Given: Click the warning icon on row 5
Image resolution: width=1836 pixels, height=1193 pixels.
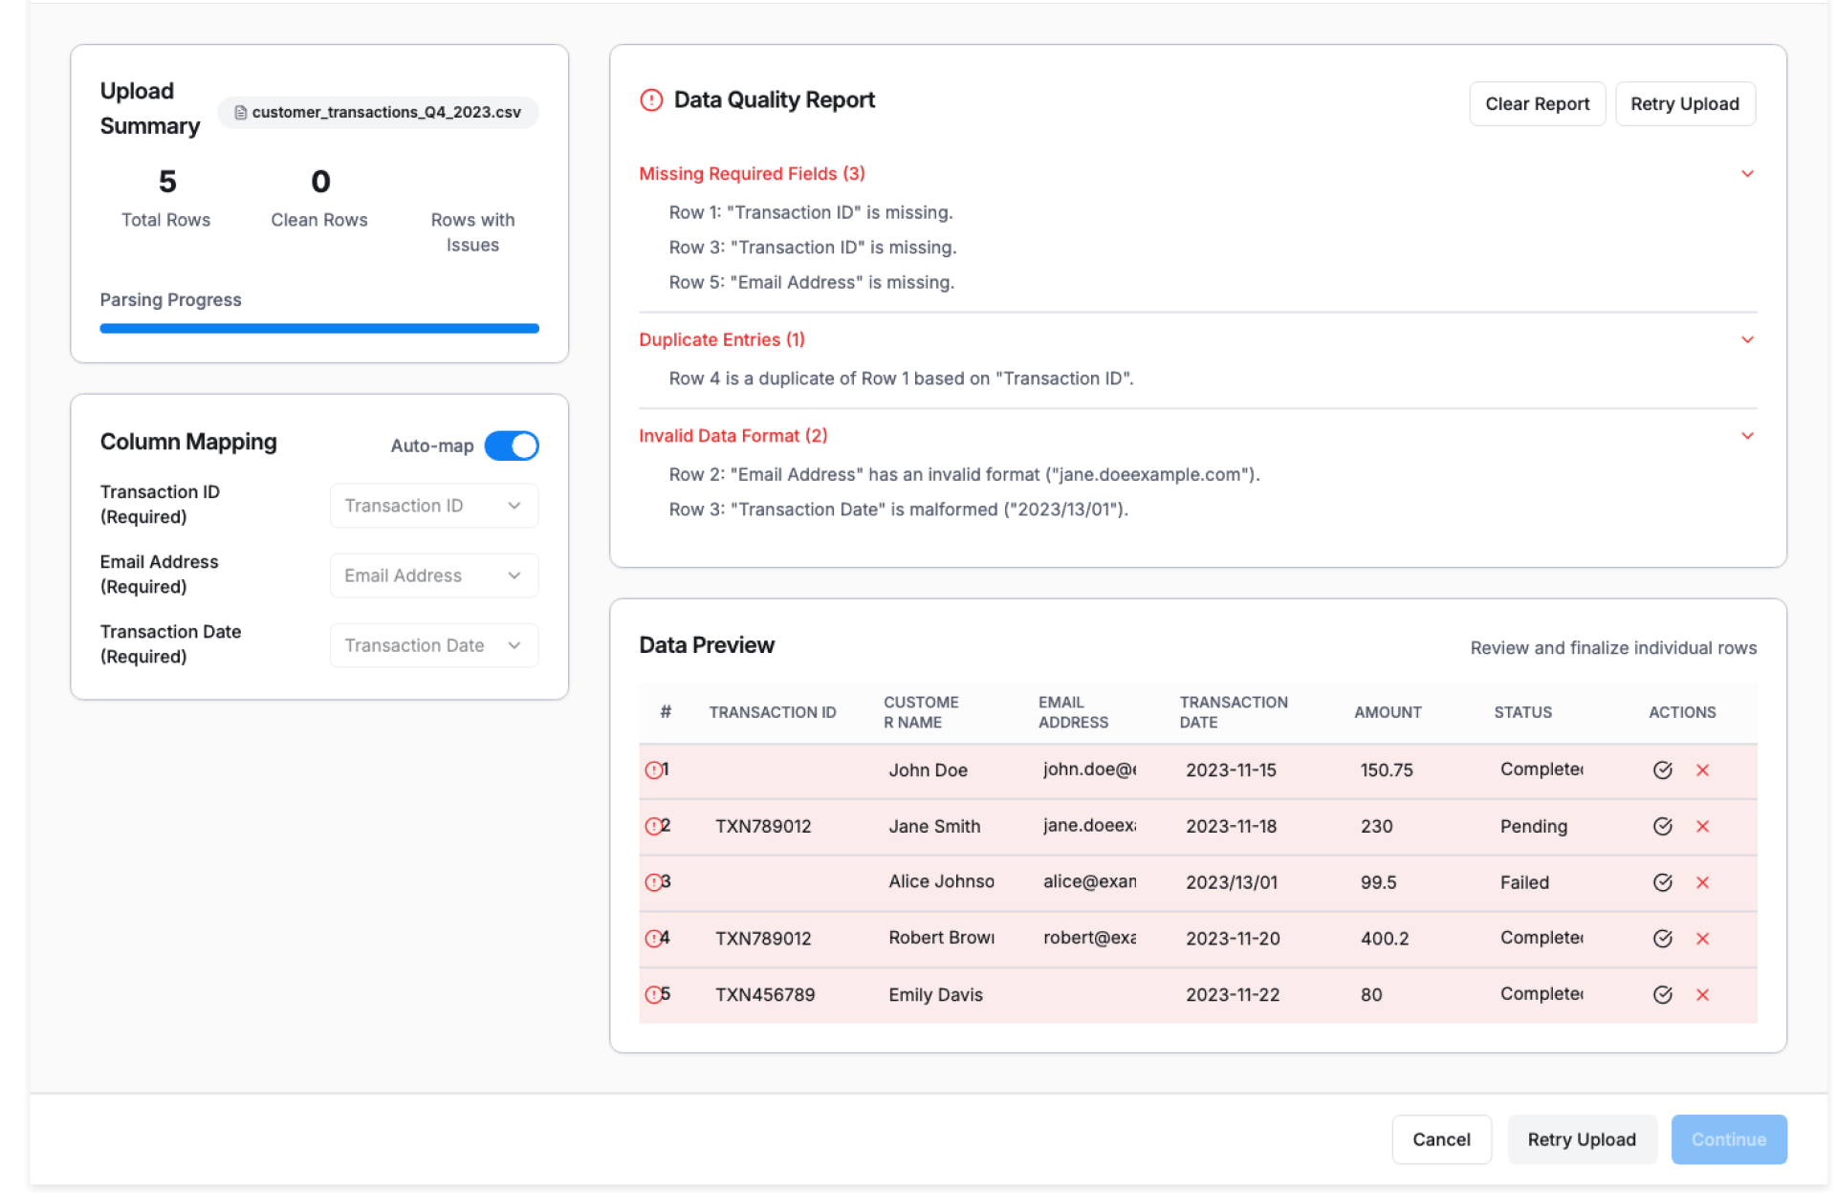Looking at the screenshot, I should (x=653, y=995).
